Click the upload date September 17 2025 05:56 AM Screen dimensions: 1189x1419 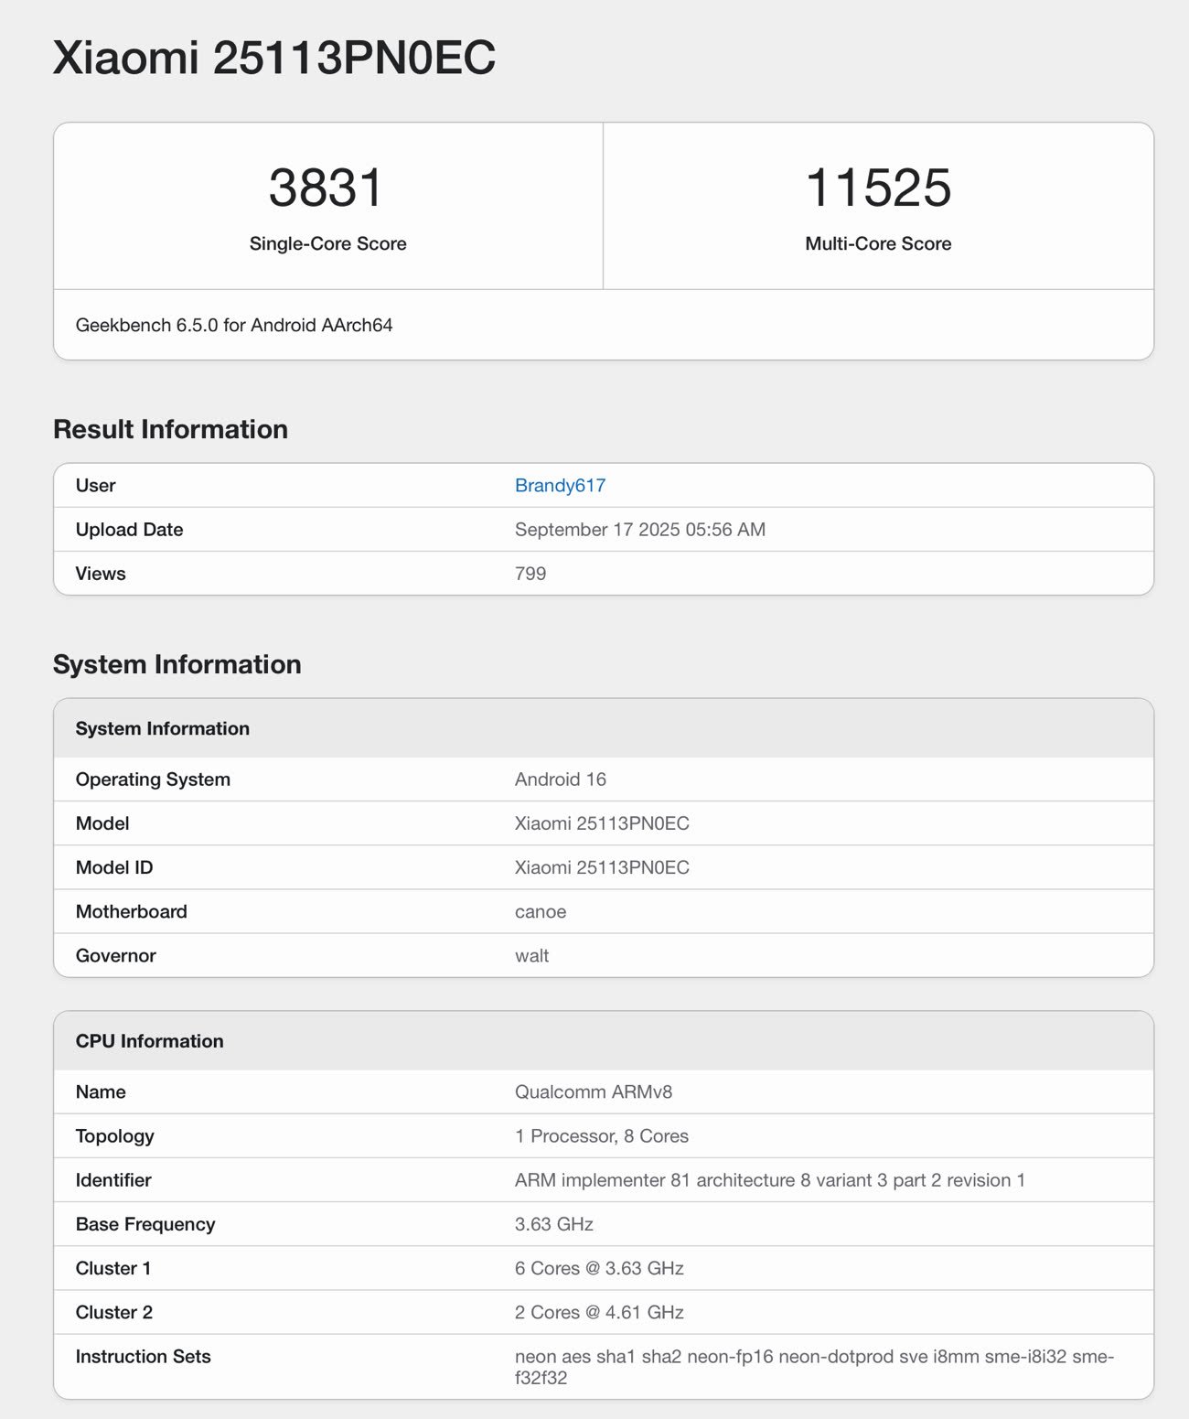pos(640,530)
